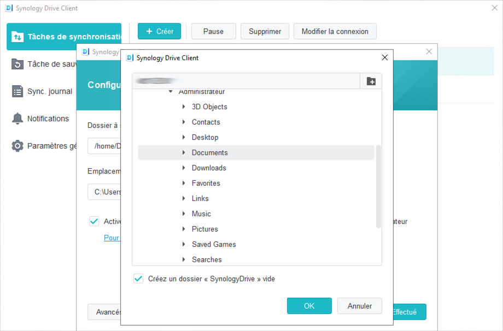Click the create new folder icon in the dialog
The height and width of the screenshot is (331, 503).
371,81
